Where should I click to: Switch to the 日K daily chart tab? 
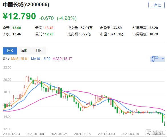click(x=10, y=51)
